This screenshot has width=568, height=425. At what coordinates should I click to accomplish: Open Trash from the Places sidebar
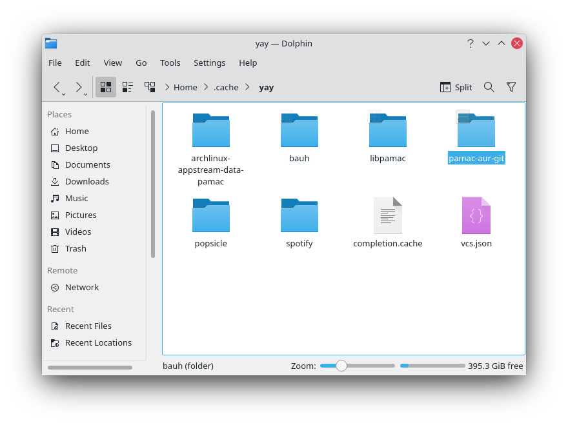(77, 248)
